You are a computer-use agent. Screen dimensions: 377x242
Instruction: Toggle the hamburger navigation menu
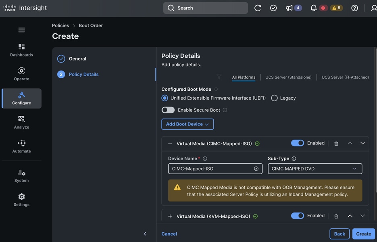tap(22, 30)
